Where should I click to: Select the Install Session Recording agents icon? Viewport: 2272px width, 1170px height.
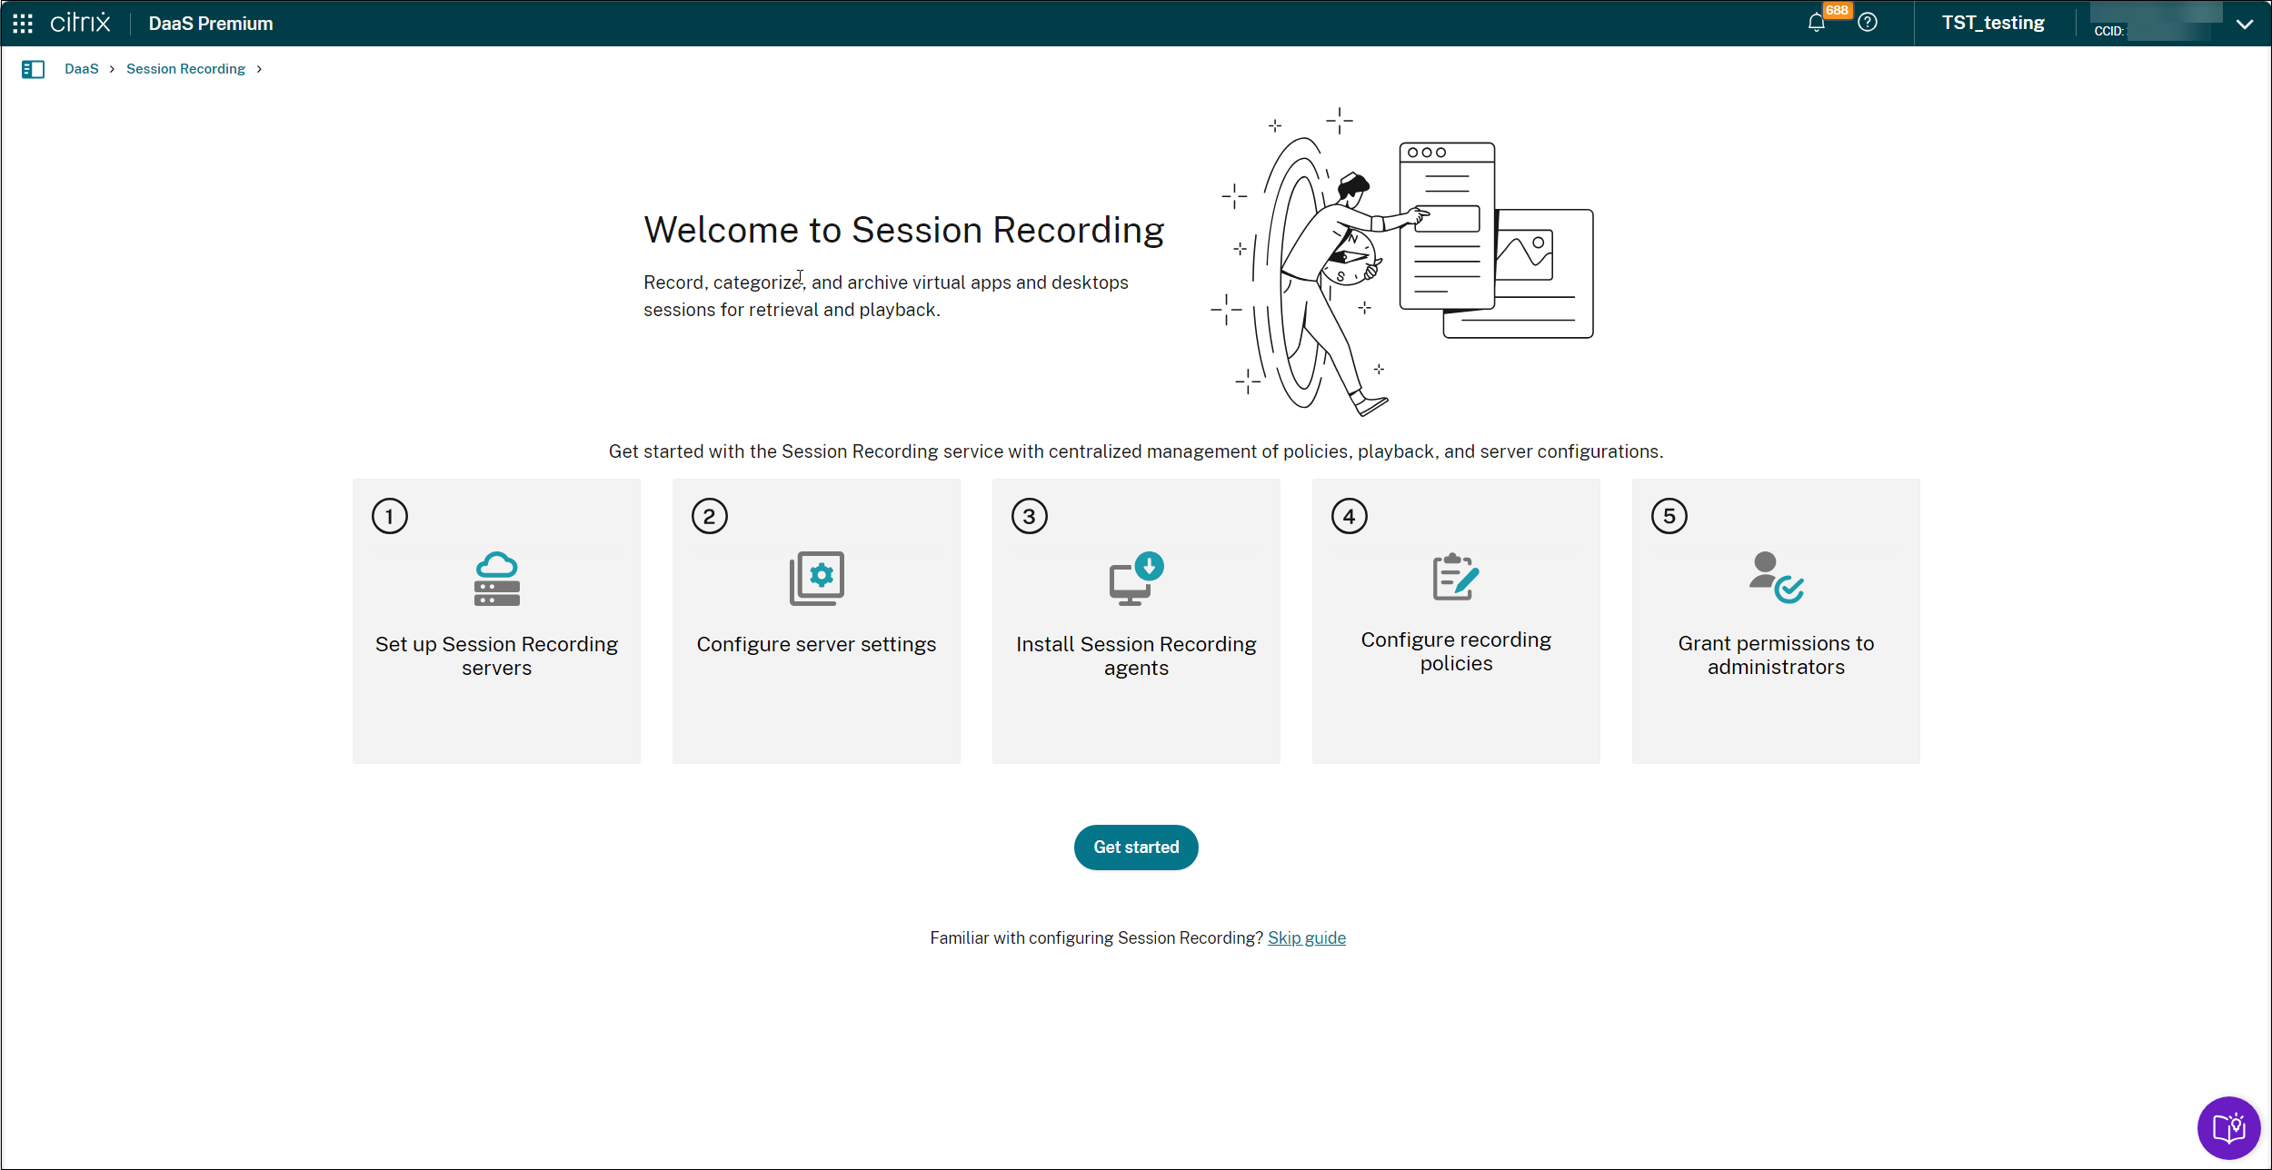tap(1135, 579)
